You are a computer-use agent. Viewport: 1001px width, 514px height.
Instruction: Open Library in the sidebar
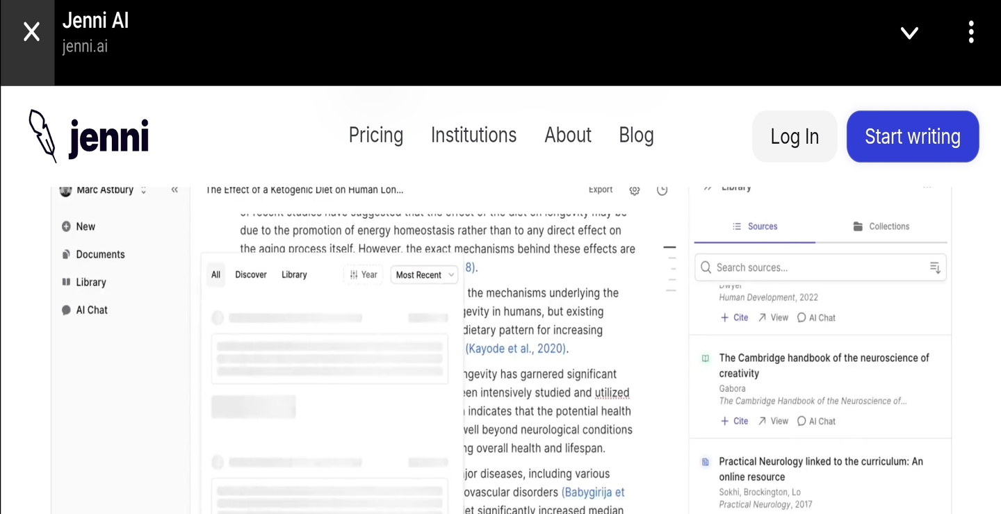pyautogui.click(x=84, y=282)
